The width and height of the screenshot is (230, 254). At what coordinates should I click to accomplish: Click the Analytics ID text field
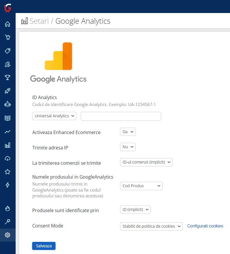[121, 116]
